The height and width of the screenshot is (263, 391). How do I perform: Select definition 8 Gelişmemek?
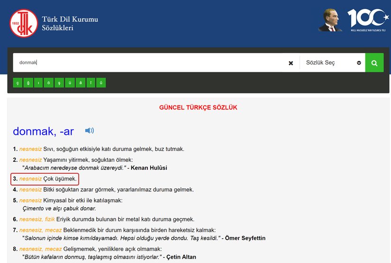(88, 249)
